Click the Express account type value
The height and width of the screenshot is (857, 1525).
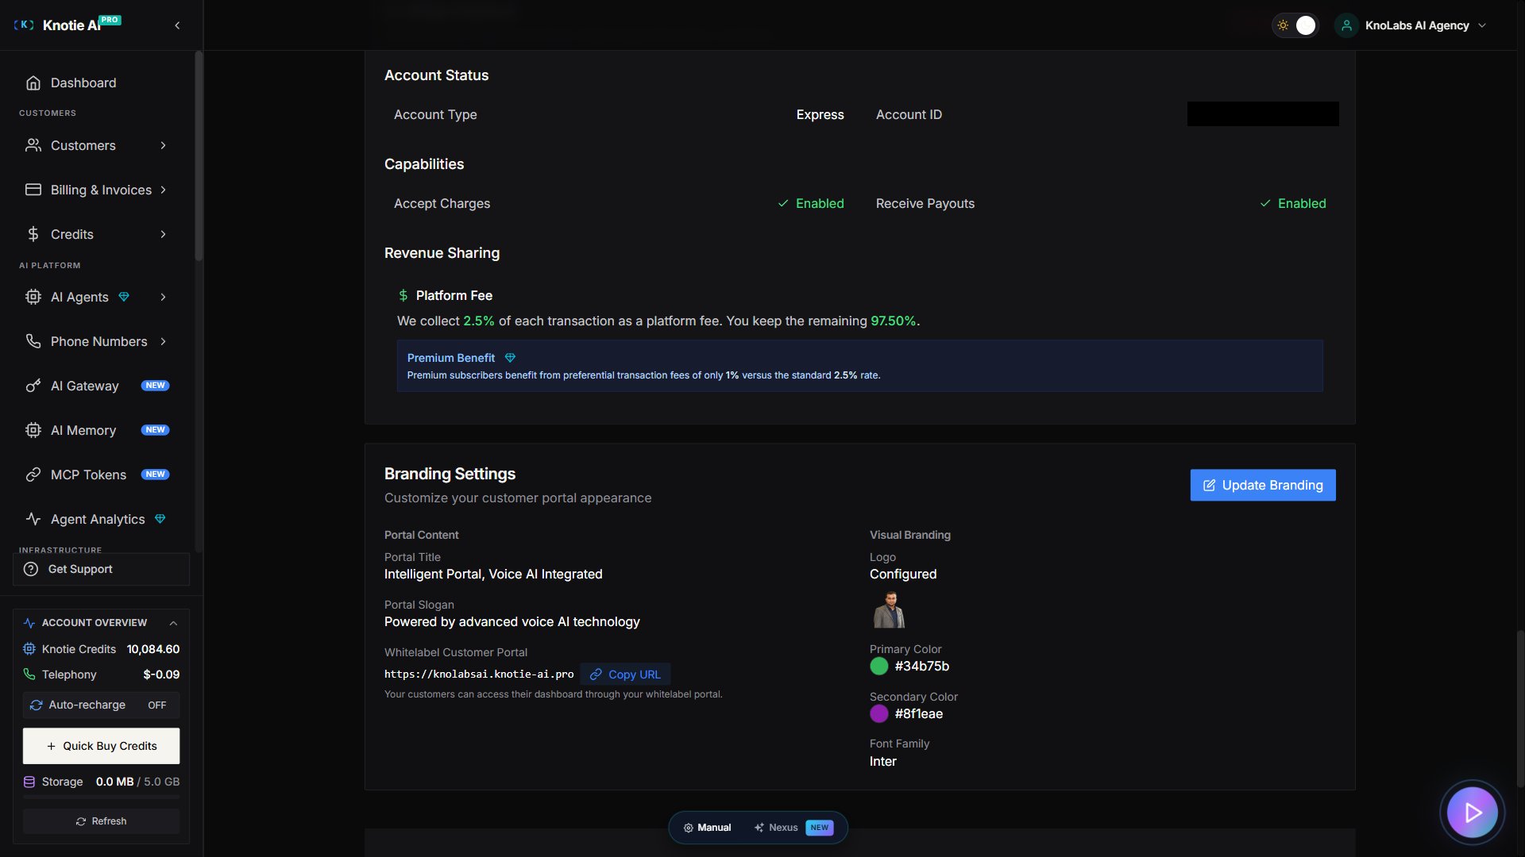(820, 114)
